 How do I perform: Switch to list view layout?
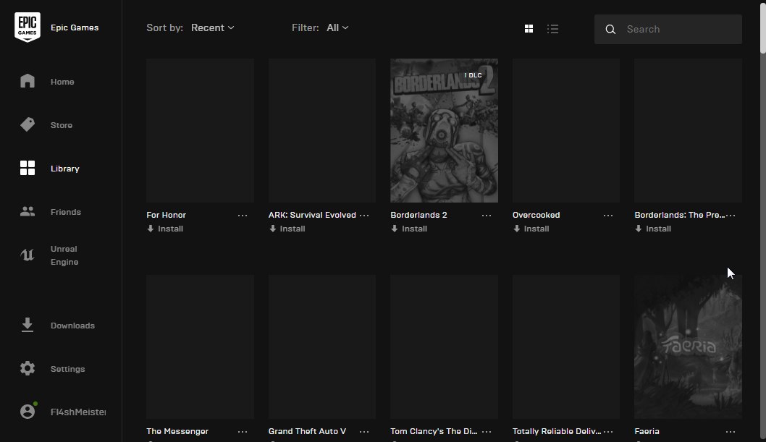(x=552, y=29)
